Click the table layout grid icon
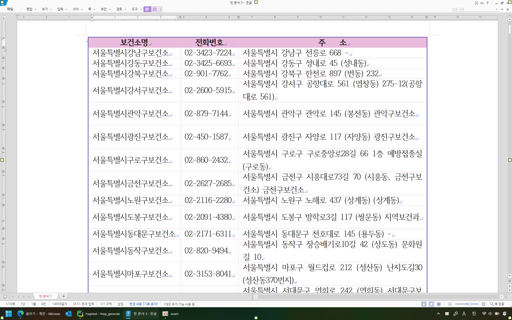512x320 pixels. coord(155,9)
